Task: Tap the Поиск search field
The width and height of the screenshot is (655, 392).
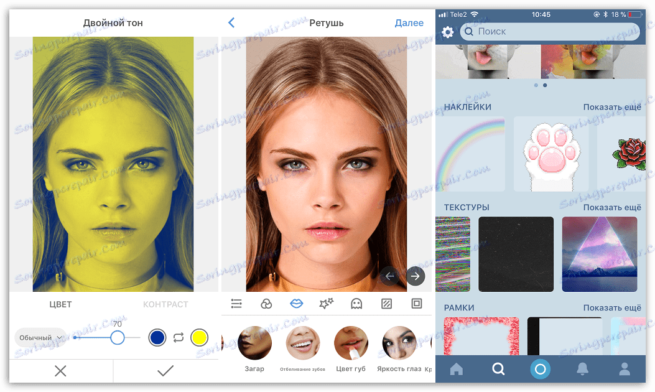Action: 550,32
